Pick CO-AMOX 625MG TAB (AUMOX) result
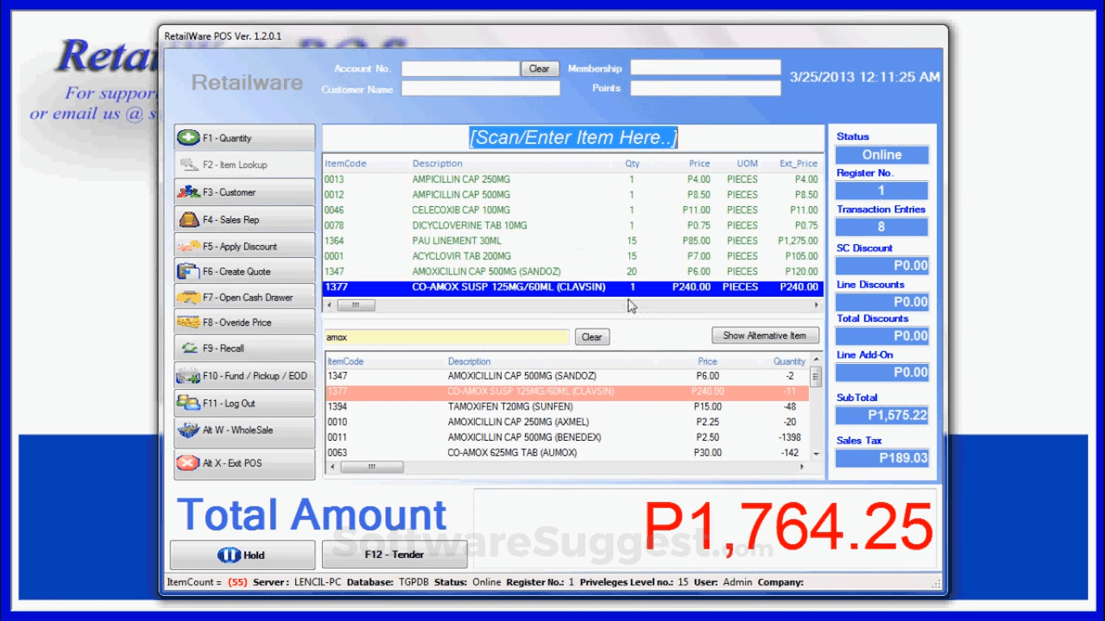Image resolution: width=1105 pixels, height=621 pixels. pyautogui.click(x=566, y=453)
